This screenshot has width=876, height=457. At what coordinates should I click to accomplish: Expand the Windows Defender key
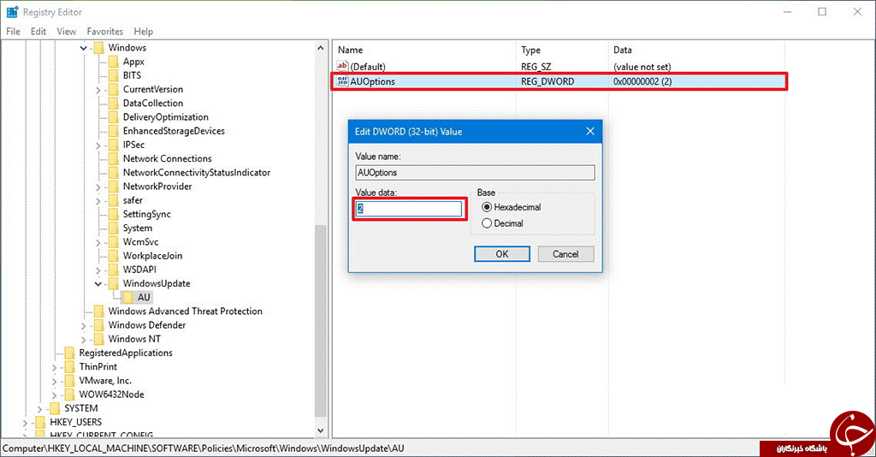tap(83, 326)
